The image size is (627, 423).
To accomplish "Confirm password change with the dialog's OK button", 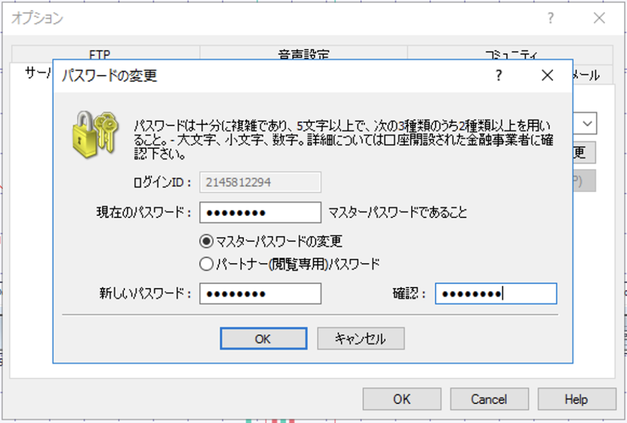I will [263, 338].
